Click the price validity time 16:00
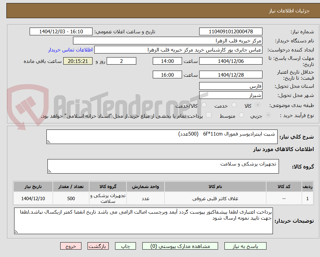The height and width of the screenshot is (257, 320). coord(167,75)
